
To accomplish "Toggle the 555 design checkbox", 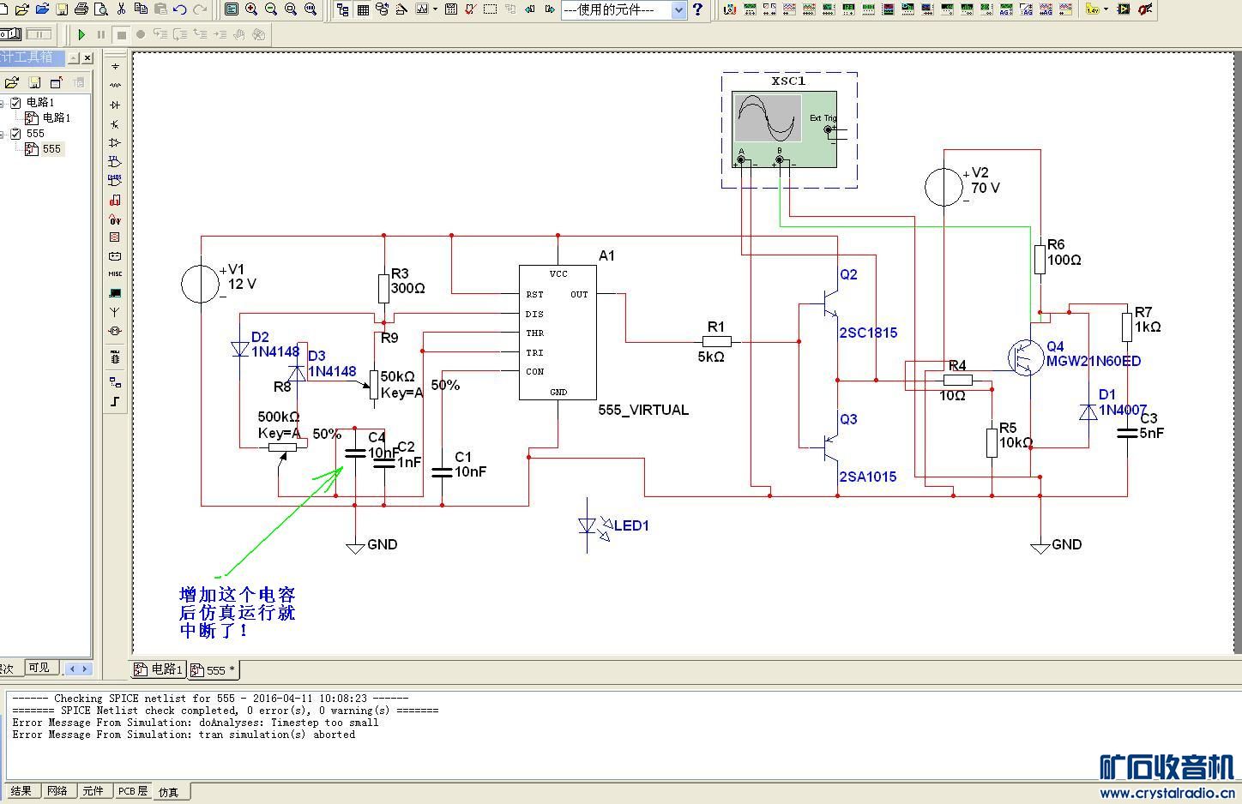I will click(15, 133).
